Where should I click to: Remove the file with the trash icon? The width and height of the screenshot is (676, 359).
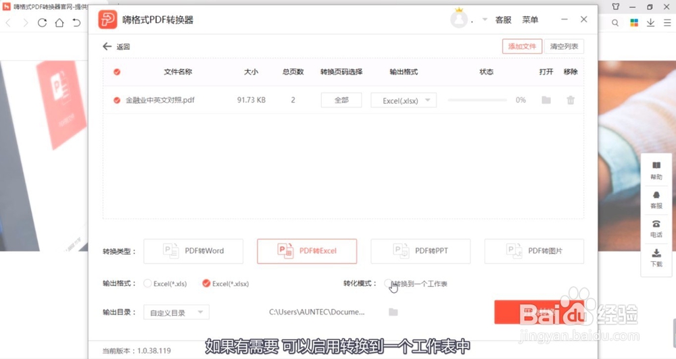click(571, 101)
